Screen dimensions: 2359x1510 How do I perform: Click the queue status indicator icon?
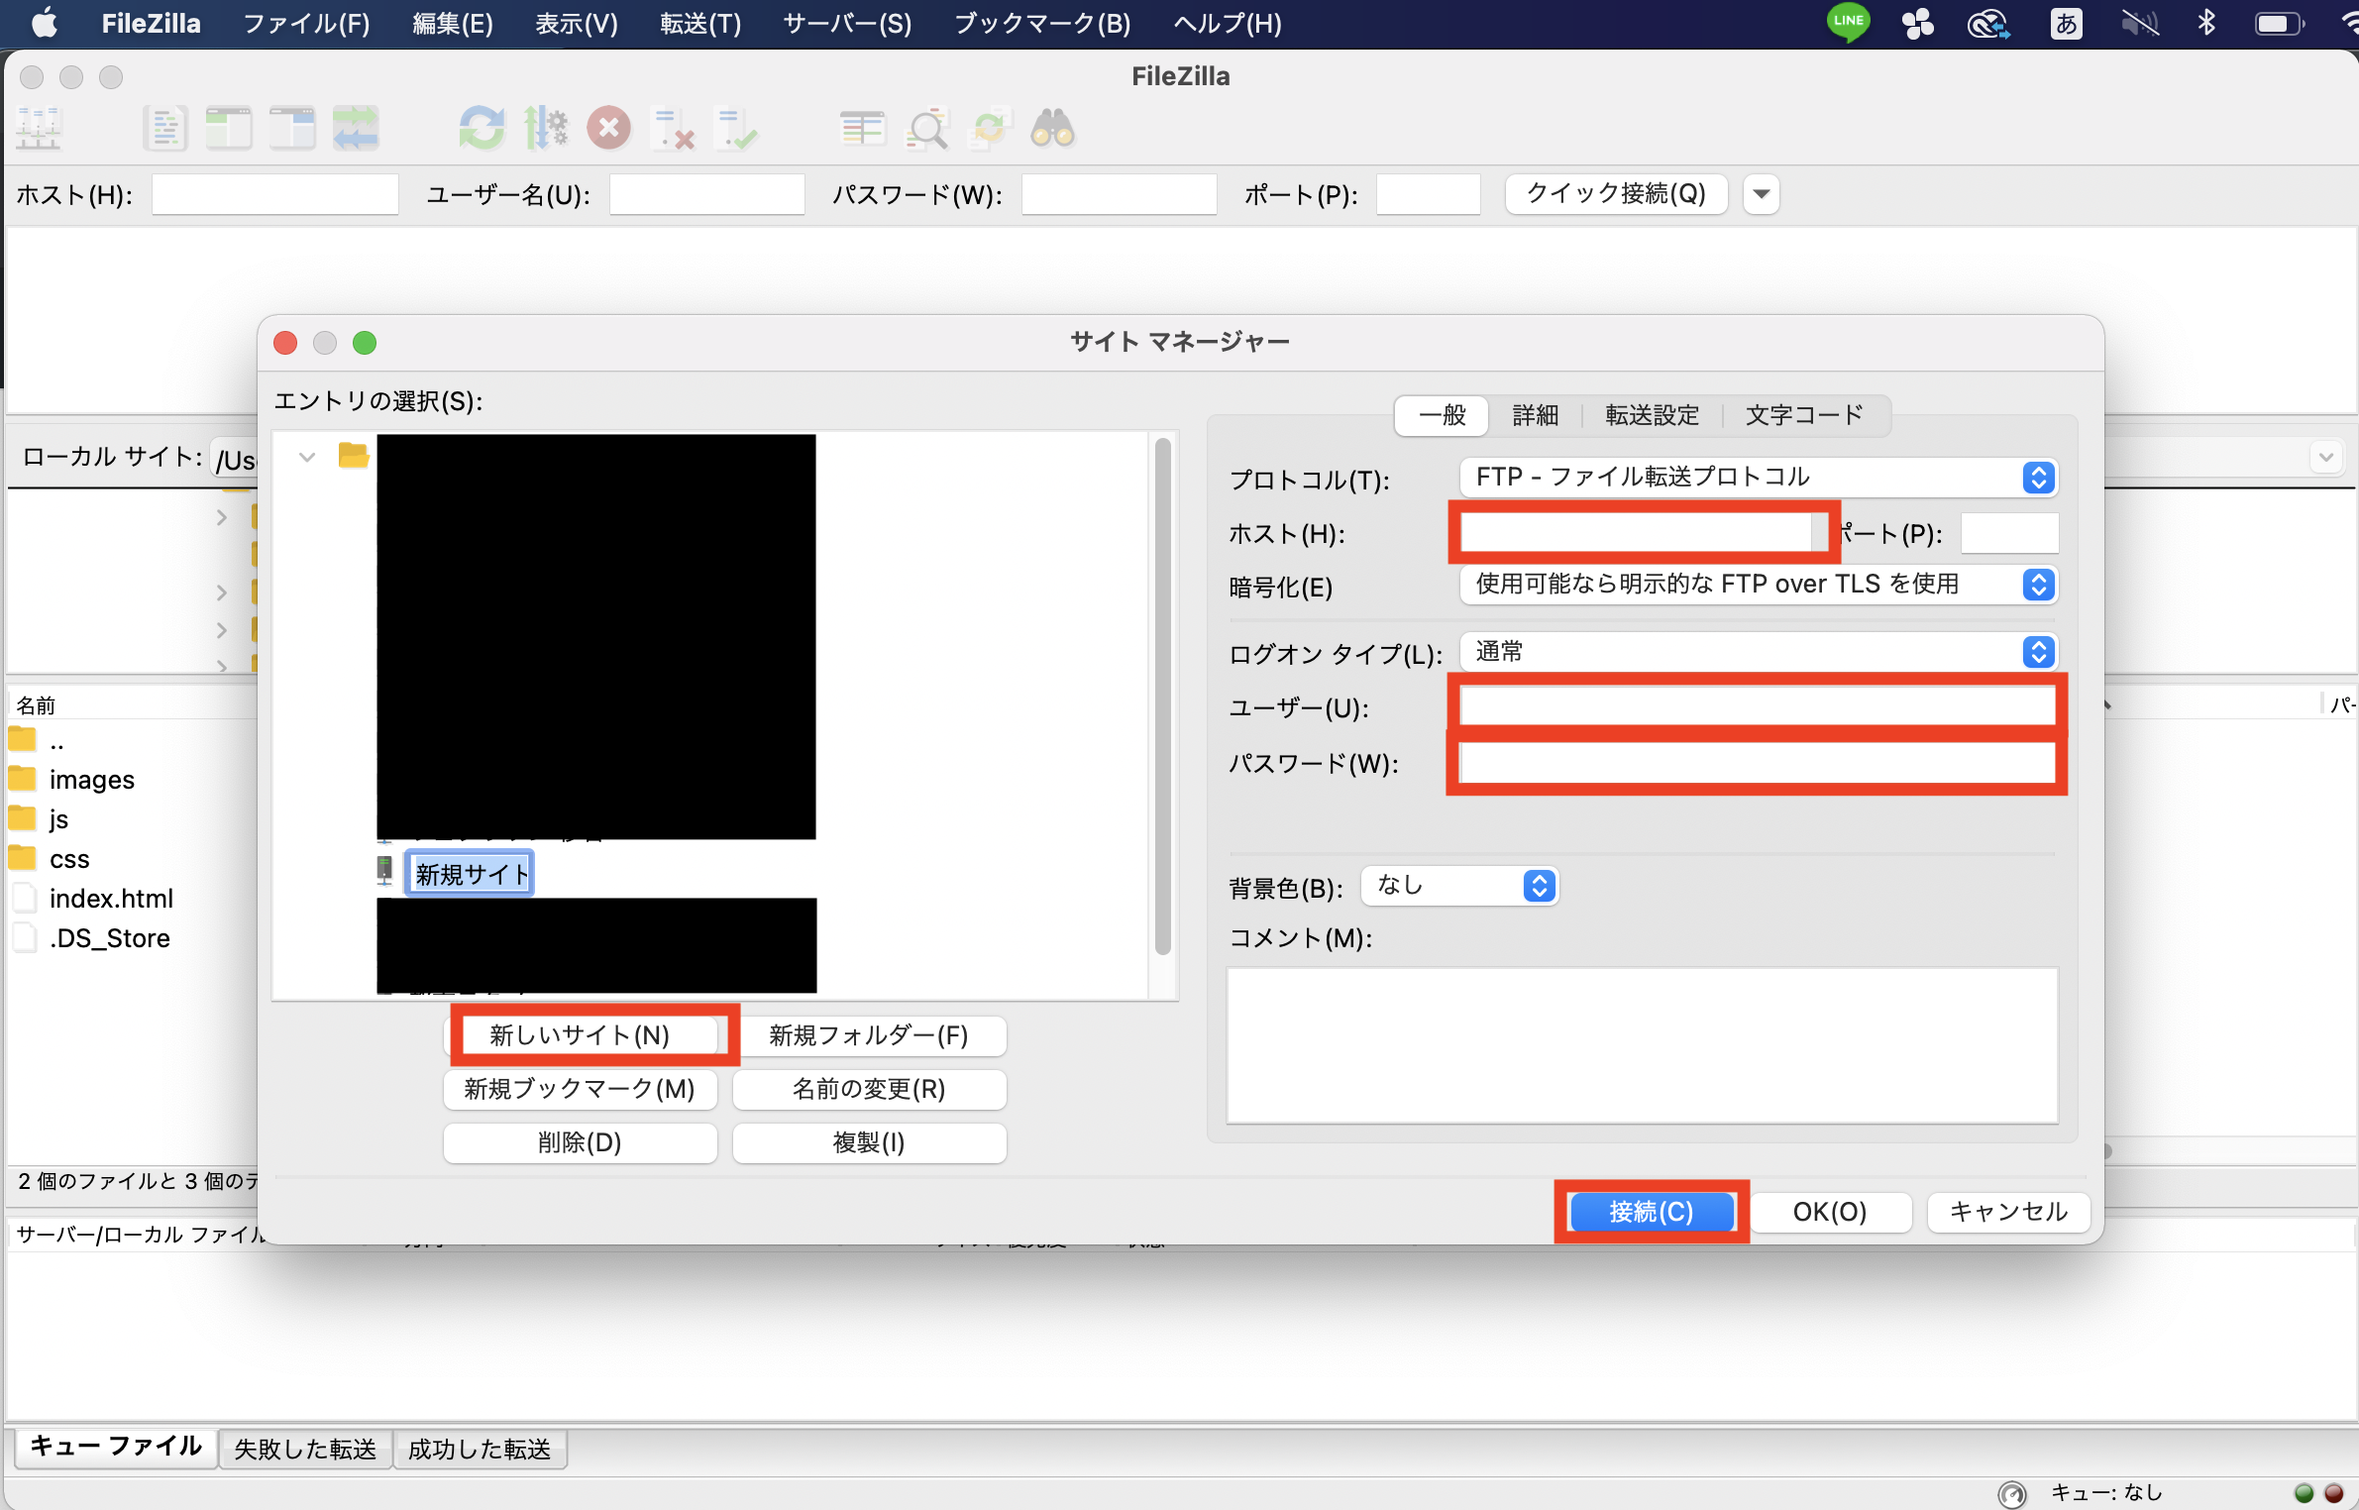pyautogui.click(x=2012, y=1493)
